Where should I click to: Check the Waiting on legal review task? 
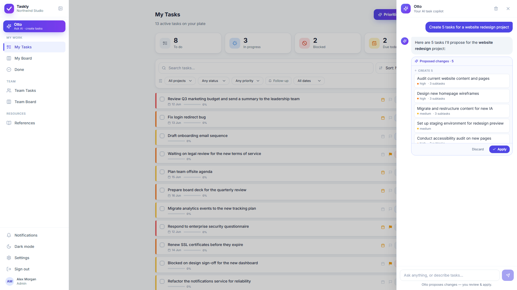click(x=162, y=154)
